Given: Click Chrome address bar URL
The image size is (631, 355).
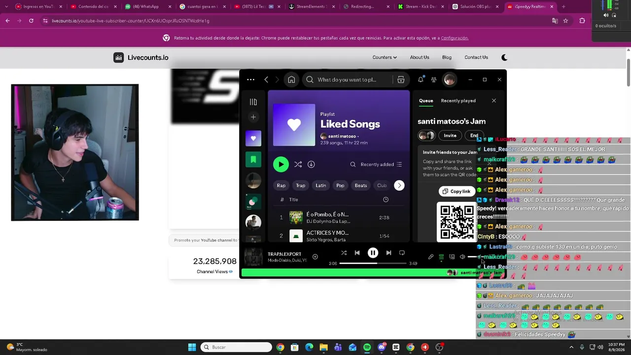Looking at the screenshot, I should (x=131, y=21).
